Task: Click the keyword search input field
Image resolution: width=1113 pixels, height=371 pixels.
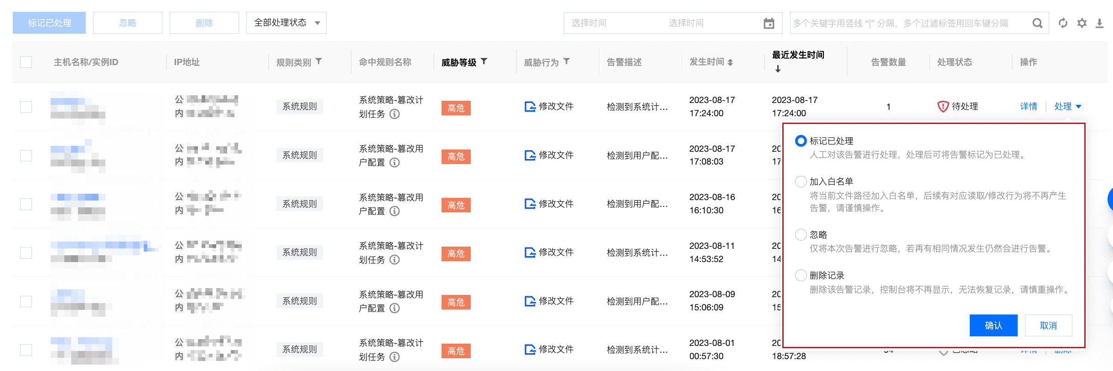Action: pyautogui.click(x=908, y=23)
